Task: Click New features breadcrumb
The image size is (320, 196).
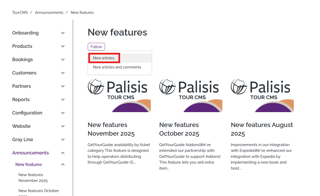Action: coord(82,13)
